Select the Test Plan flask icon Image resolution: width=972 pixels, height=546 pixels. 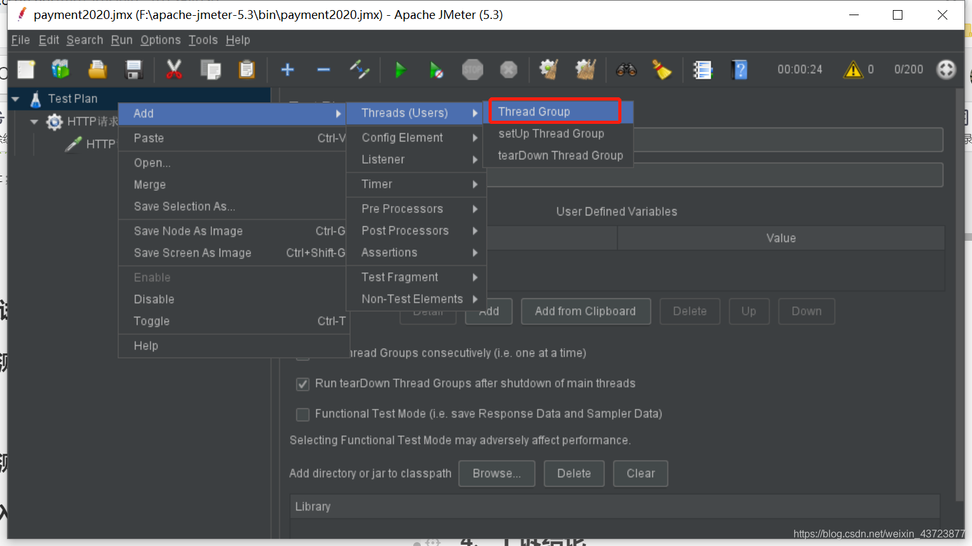35,99
